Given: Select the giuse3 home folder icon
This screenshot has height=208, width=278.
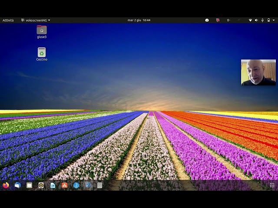Looking at the screenshot, I should point(42,30).
